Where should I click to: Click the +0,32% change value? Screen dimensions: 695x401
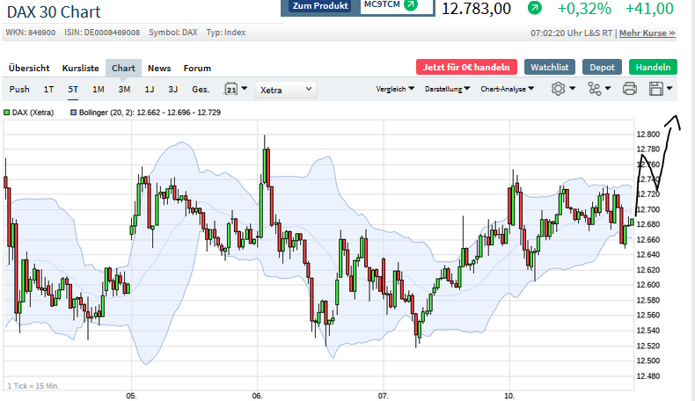[x=584, y=9]
